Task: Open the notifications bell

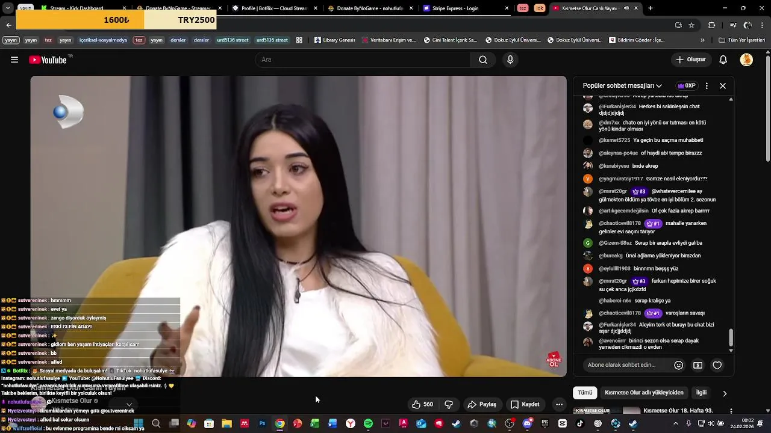Action: tap(723, 60)
